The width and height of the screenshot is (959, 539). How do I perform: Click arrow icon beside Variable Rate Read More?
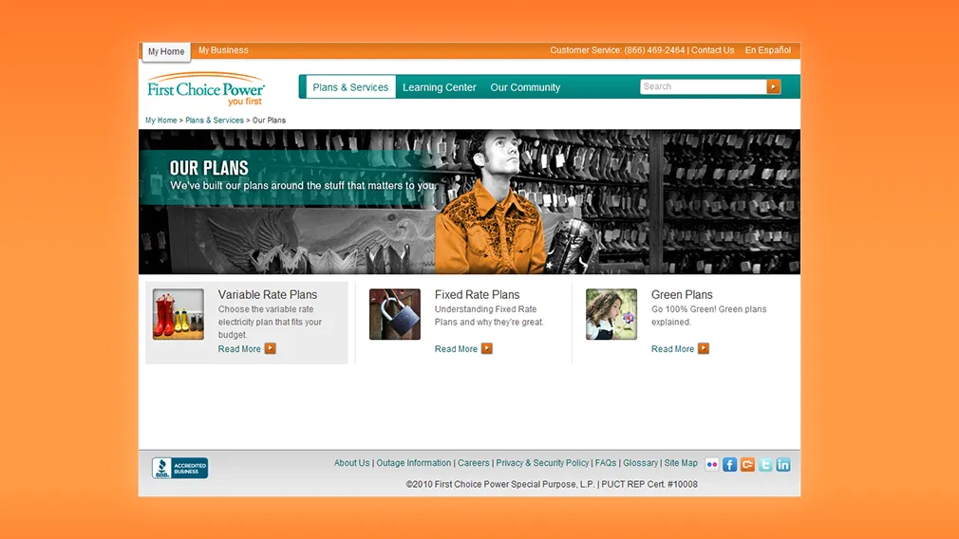[x=271, y=348]
